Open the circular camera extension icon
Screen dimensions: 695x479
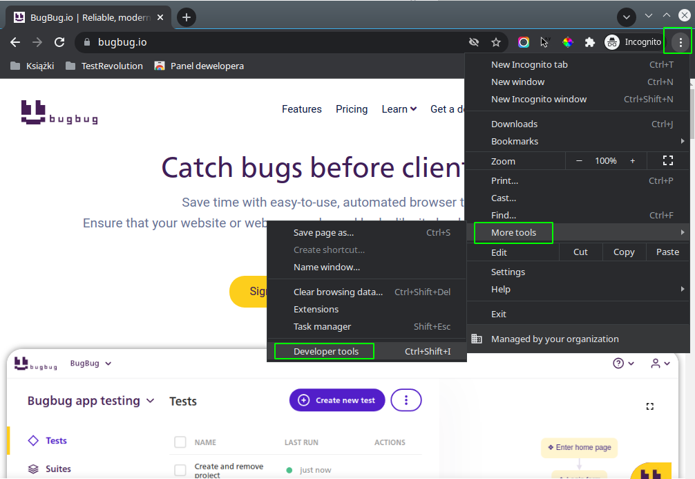524,42
